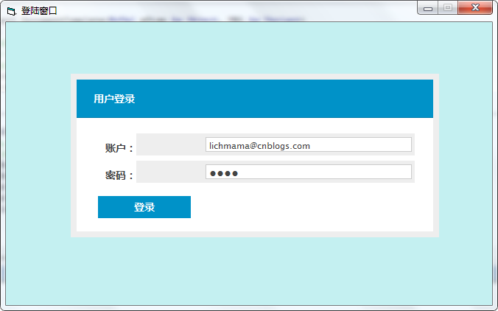Click the 账户： label
498x311 pixels.
[119, 148]
